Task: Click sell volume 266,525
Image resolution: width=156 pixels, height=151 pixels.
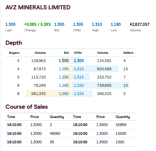Action: tap(104, 94)
